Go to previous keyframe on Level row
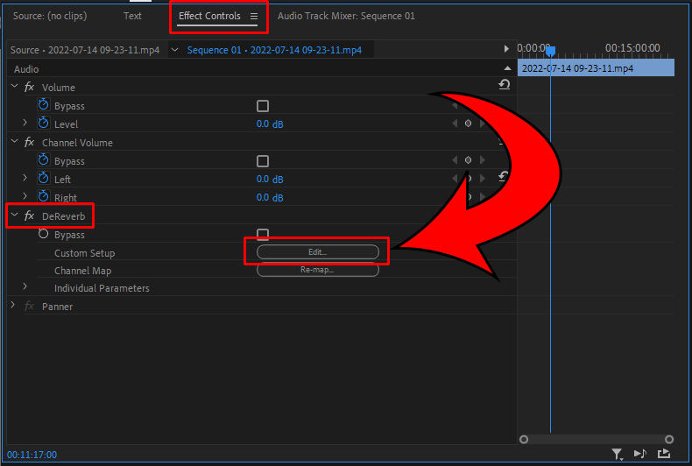 (x=455, y=124)
